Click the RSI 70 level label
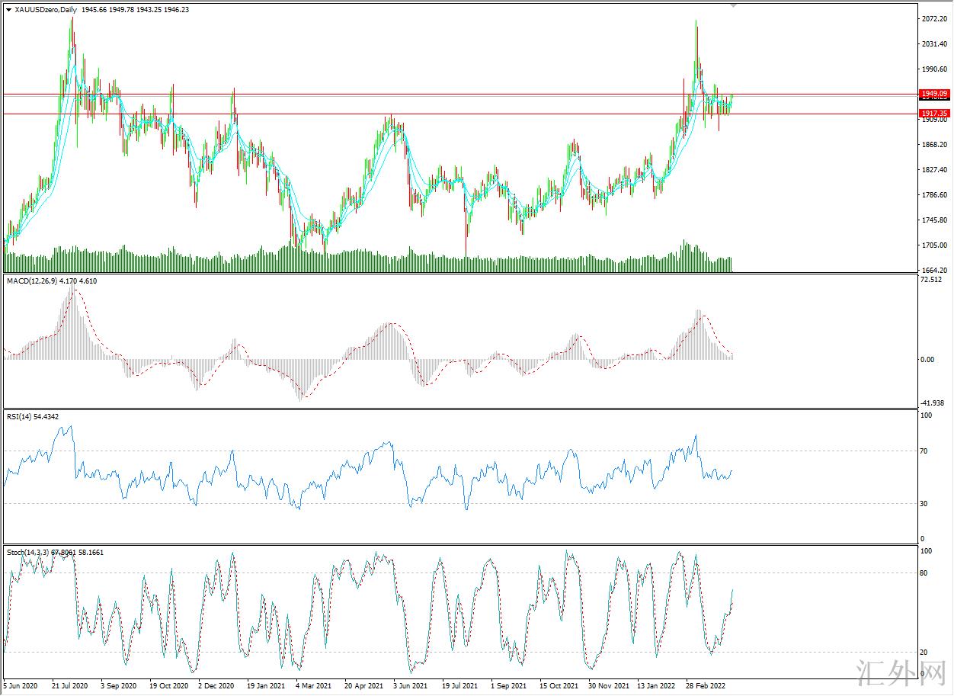Image resolution: width=954 pixels, height=696 pixels. tap(924, 451)
